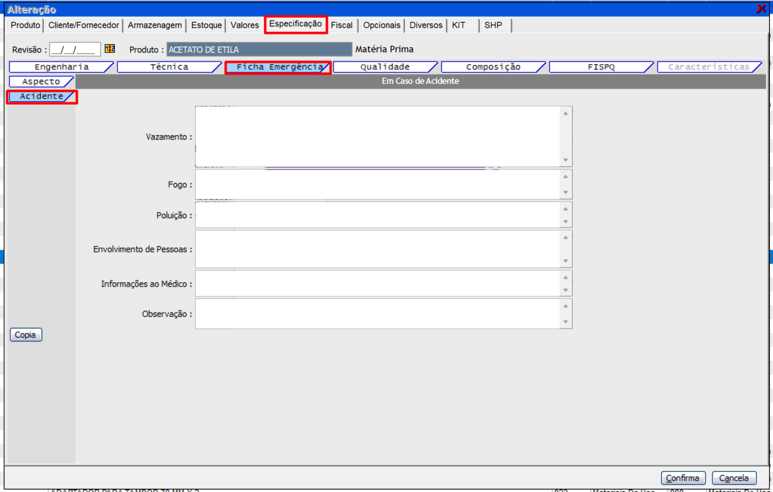Open the FISPQ sub-tab

(600, 67)
